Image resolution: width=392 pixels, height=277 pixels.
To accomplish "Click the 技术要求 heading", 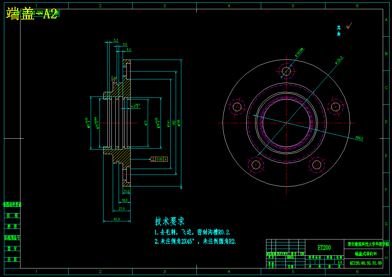I will (x=169, y=221).
